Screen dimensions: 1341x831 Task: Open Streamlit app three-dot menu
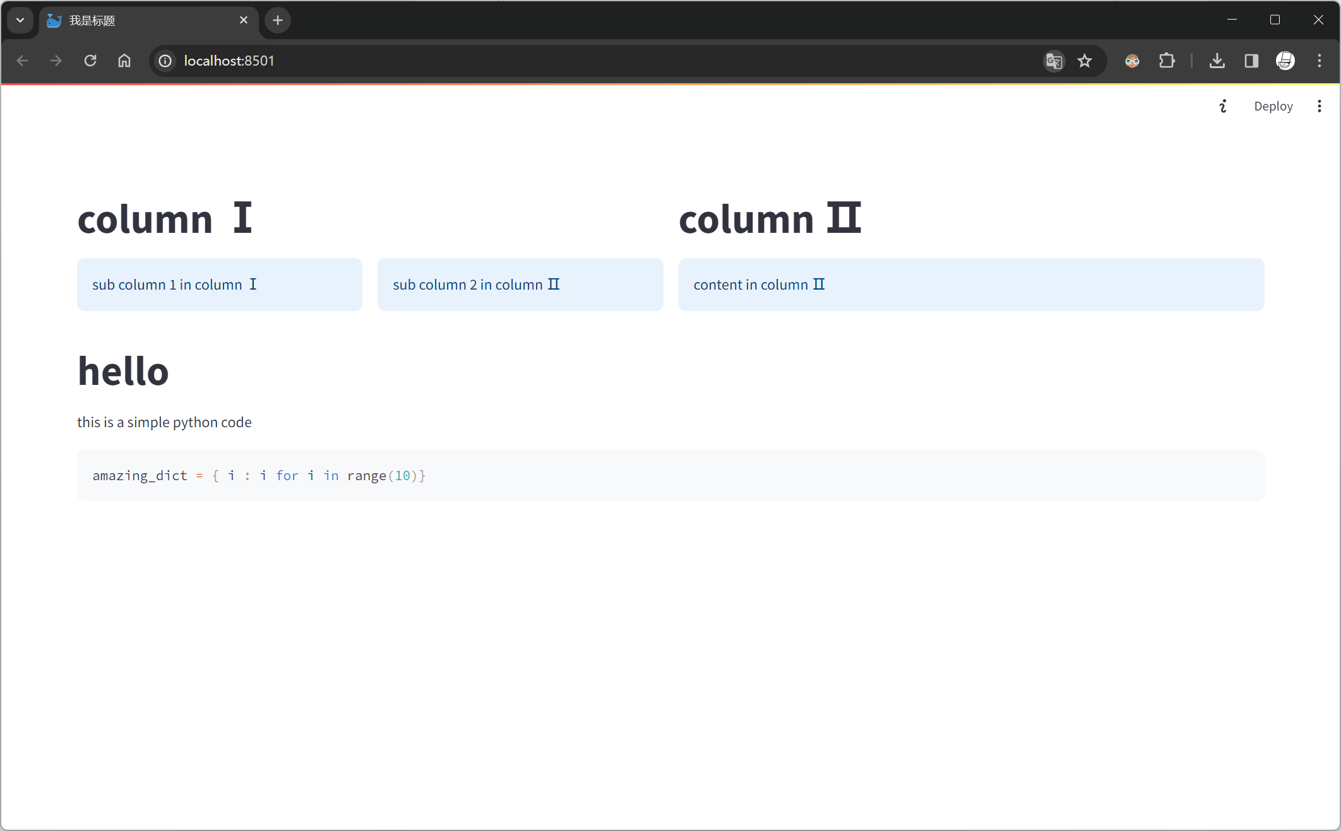click(x=1319, y=106)
